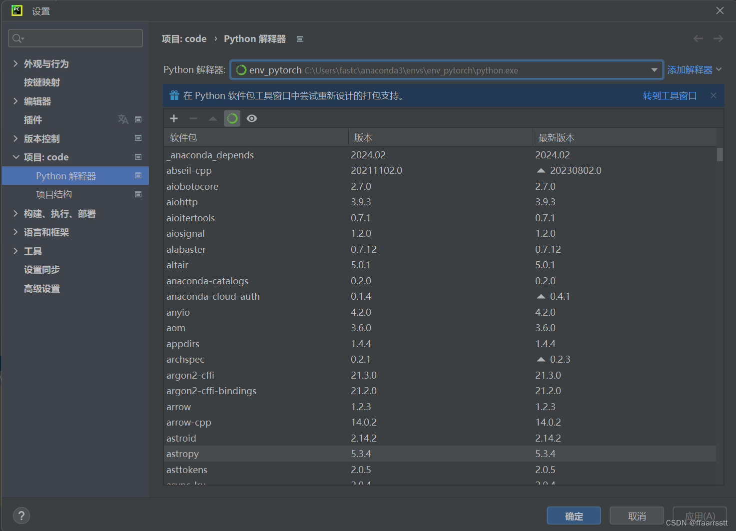The height and width of the screenshot is (531, 736).
Task: Open 设置同步 settings
Action: click(x=42, y=270)
